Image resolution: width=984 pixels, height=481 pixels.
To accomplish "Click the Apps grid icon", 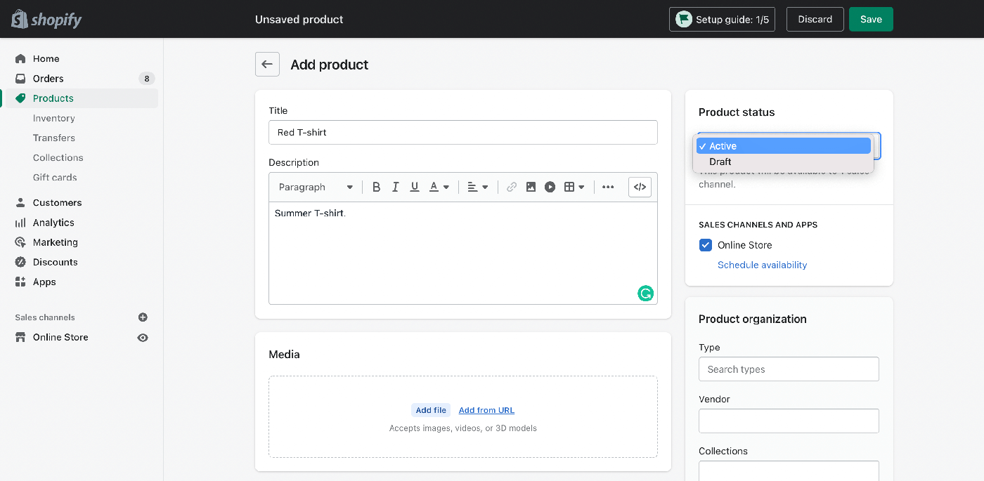I will coord(20,282).
